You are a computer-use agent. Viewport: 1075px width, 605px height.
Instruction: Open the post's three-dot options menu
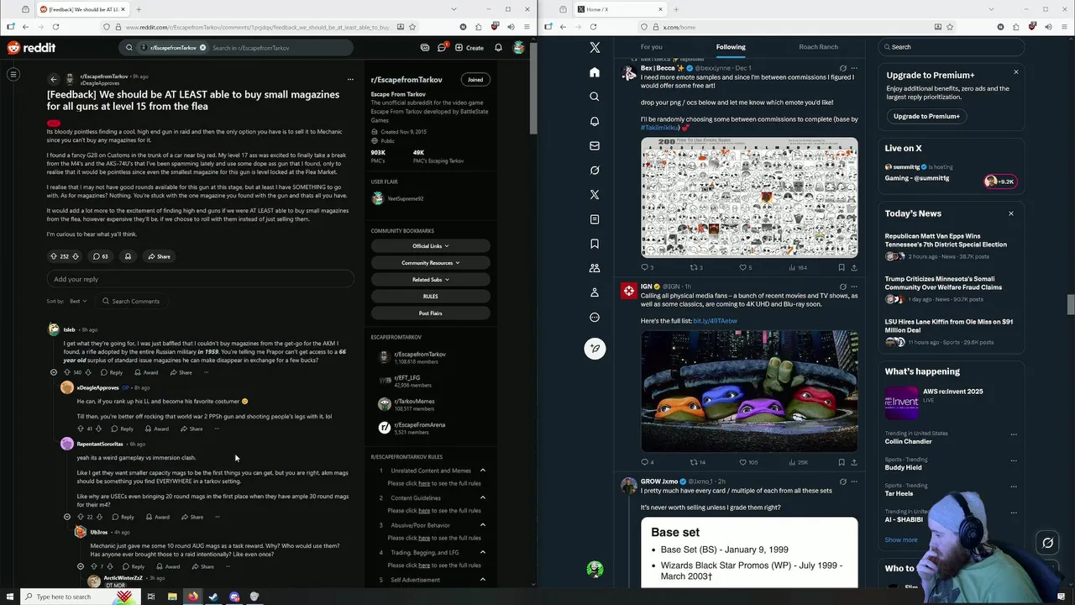350,80
